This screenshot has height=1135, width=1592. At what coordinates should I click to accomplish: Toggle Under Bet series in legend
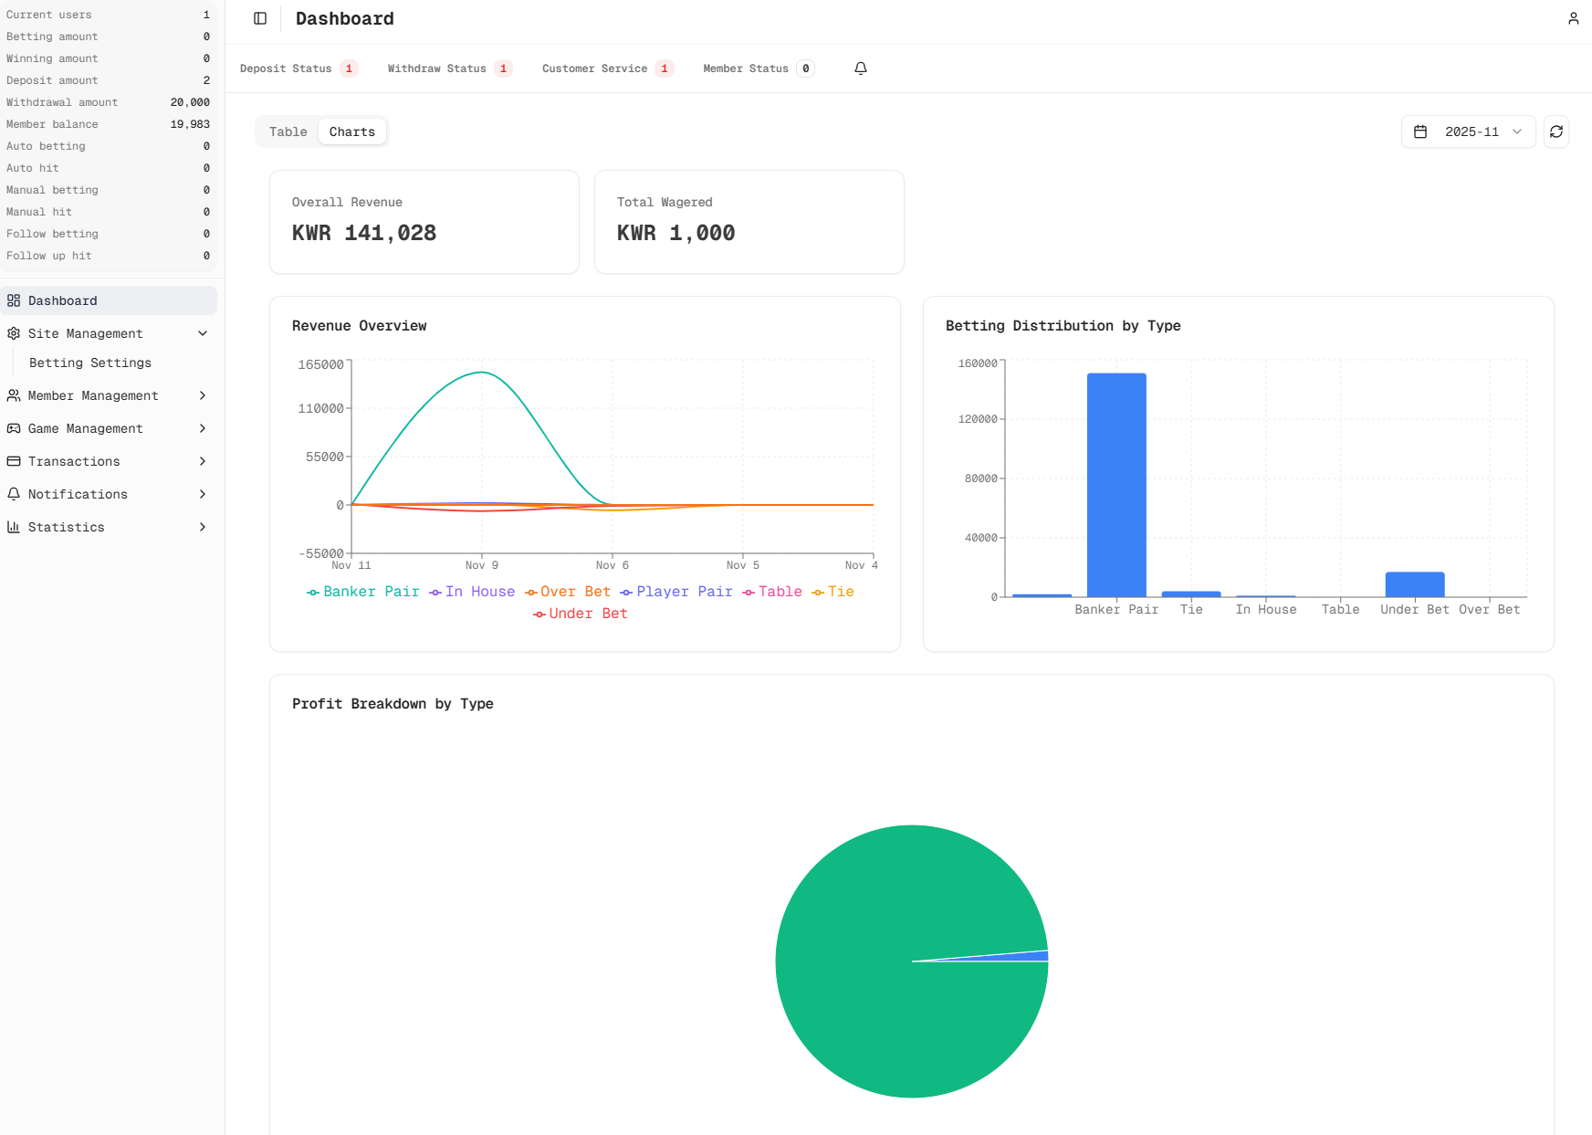(x=581, y=614)
